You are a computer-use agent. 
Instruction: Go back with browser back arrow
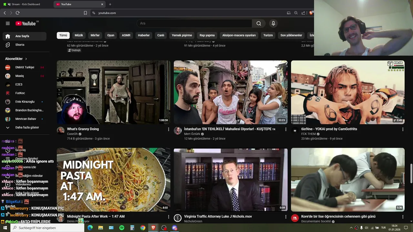tap(5, 13)
